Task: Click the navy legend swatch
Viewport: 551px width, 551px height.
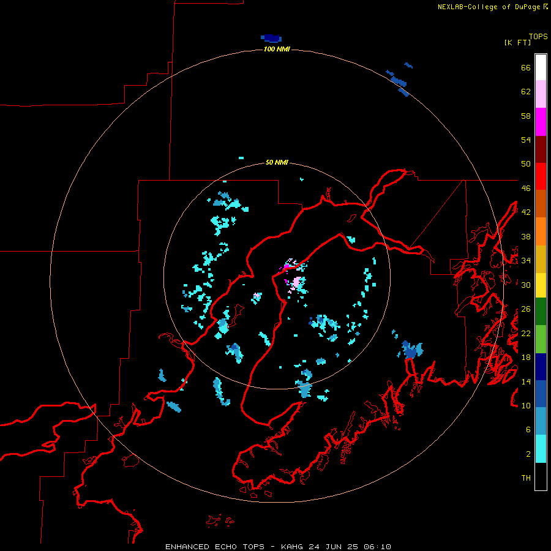Action: (x=541, y=367)
